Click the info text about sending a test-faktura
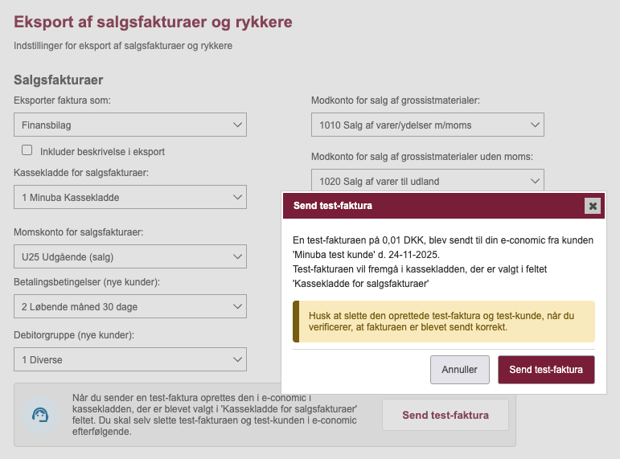Image resolution: width=620 pixels, height=459 pixels. pyautogui.click(x=214, y=415)
